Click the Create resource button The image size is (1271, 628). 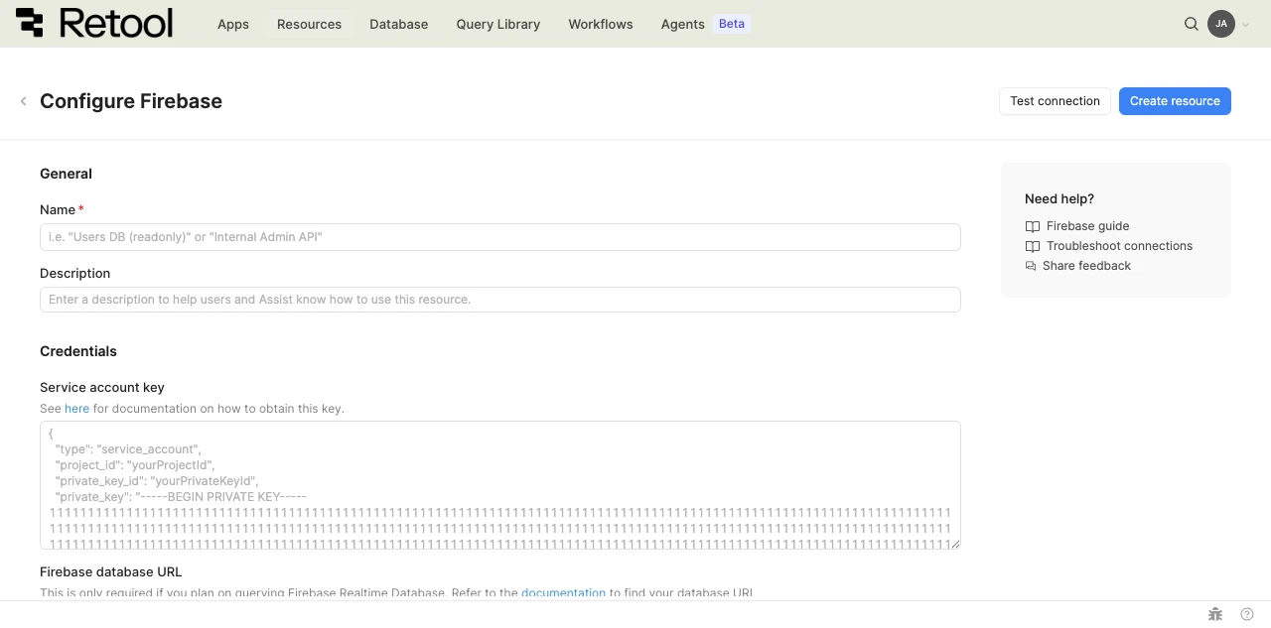tap(1175, 101)
